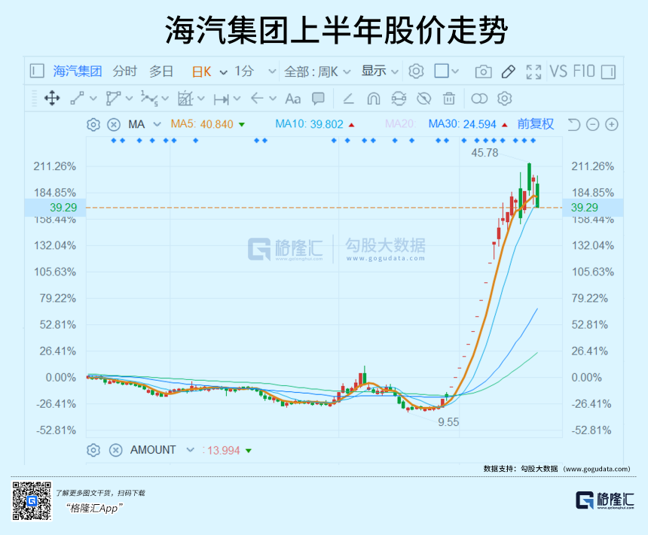The width and height of the screenshot is (648, 535).
Task: Click the 前复权 adjustment link
Action: click(535, 124)
